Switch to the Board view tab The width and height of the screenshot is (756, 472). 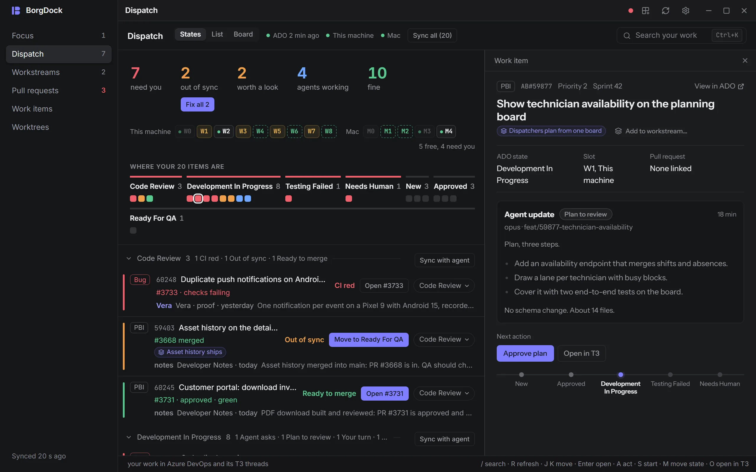coord(243,34)
